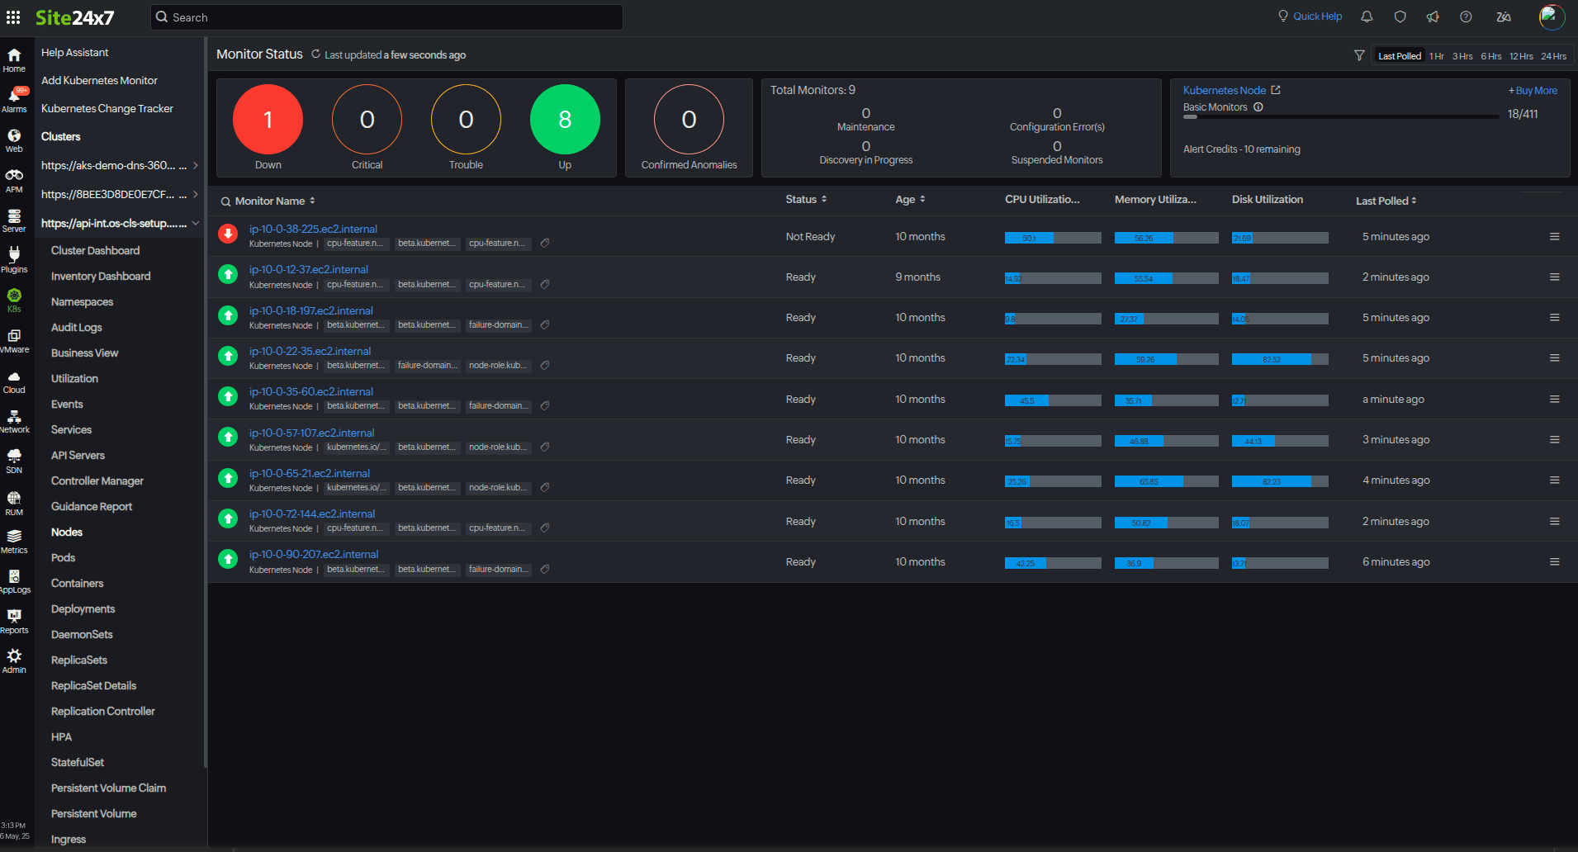The image size is (1578, 852).
Task: Filter by the Down status circle
Action: (268, 120)
